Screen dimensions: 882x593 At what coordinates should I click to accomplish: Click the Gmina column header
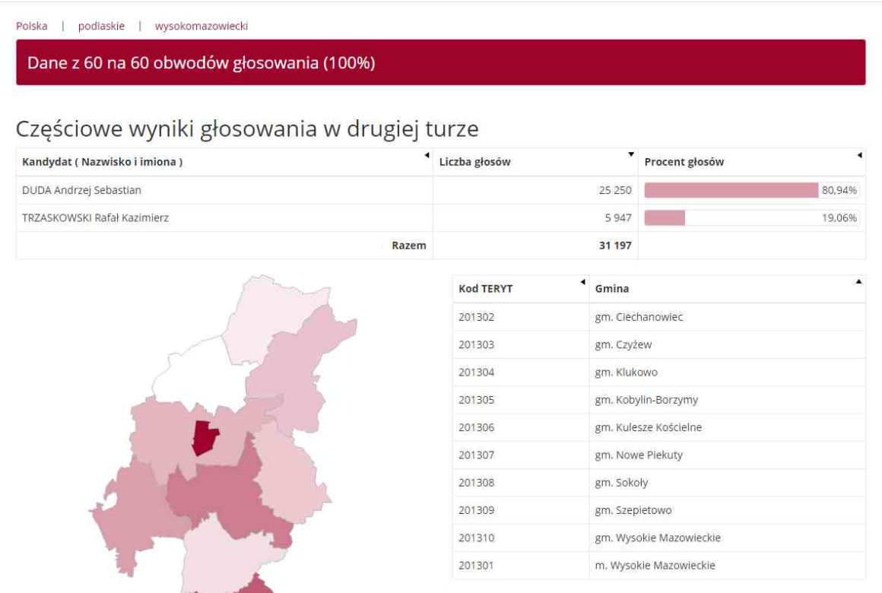point(728,289)
